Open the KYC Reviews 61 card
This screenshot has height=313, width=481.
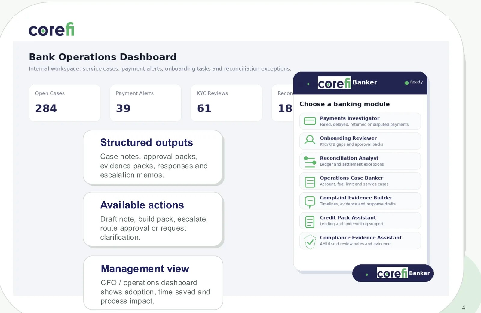tap(226, 103)
